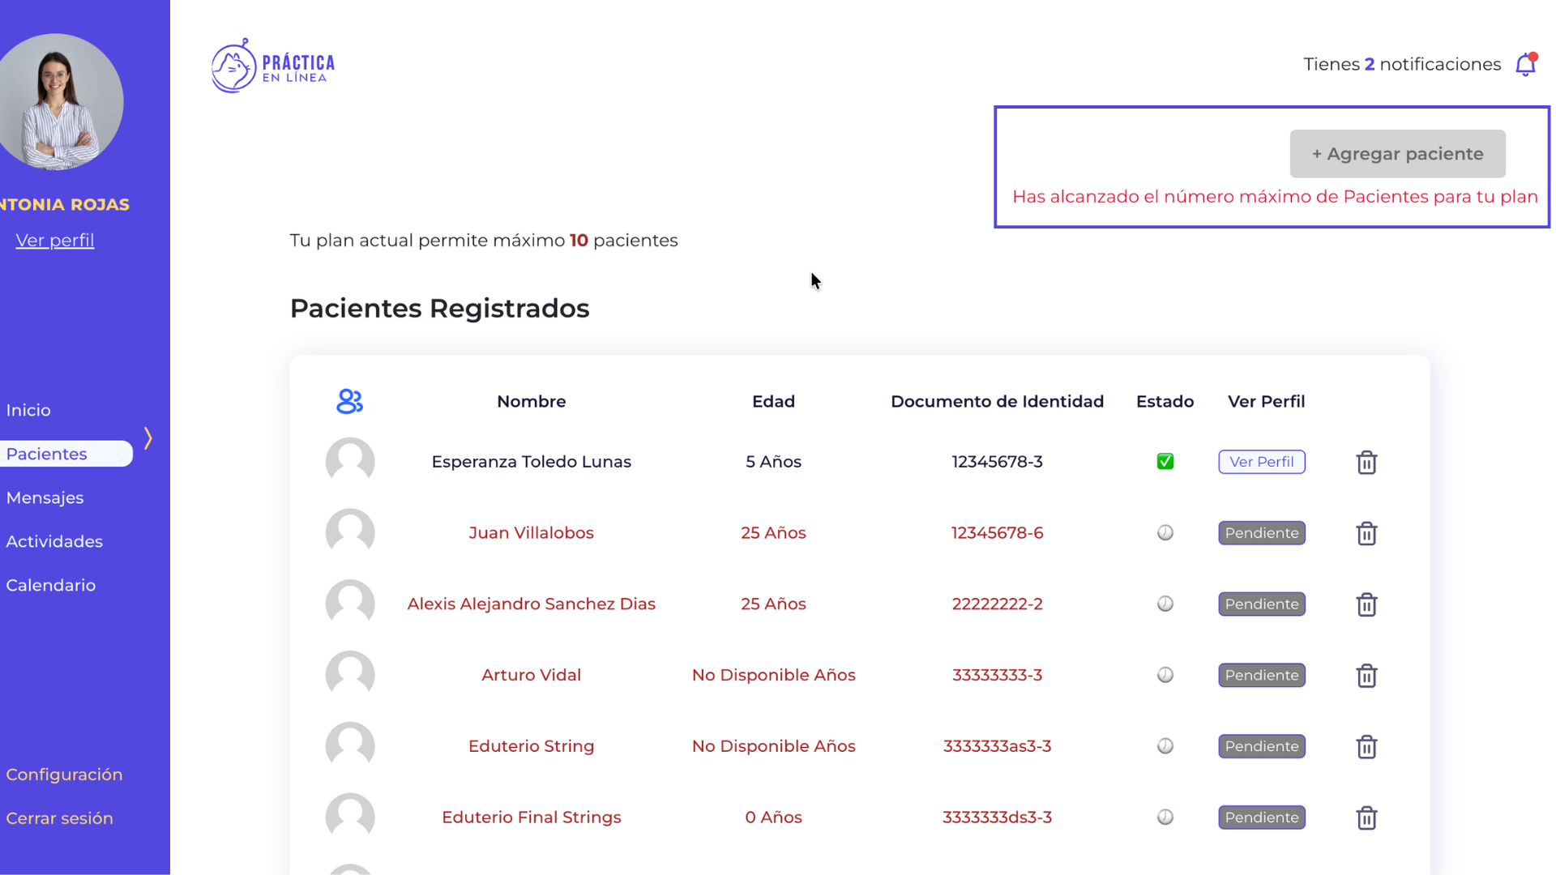The image size is (1556, 875).
Task: Click trash icon for Eduterio Final Strings
Action: coord(1366,818)
